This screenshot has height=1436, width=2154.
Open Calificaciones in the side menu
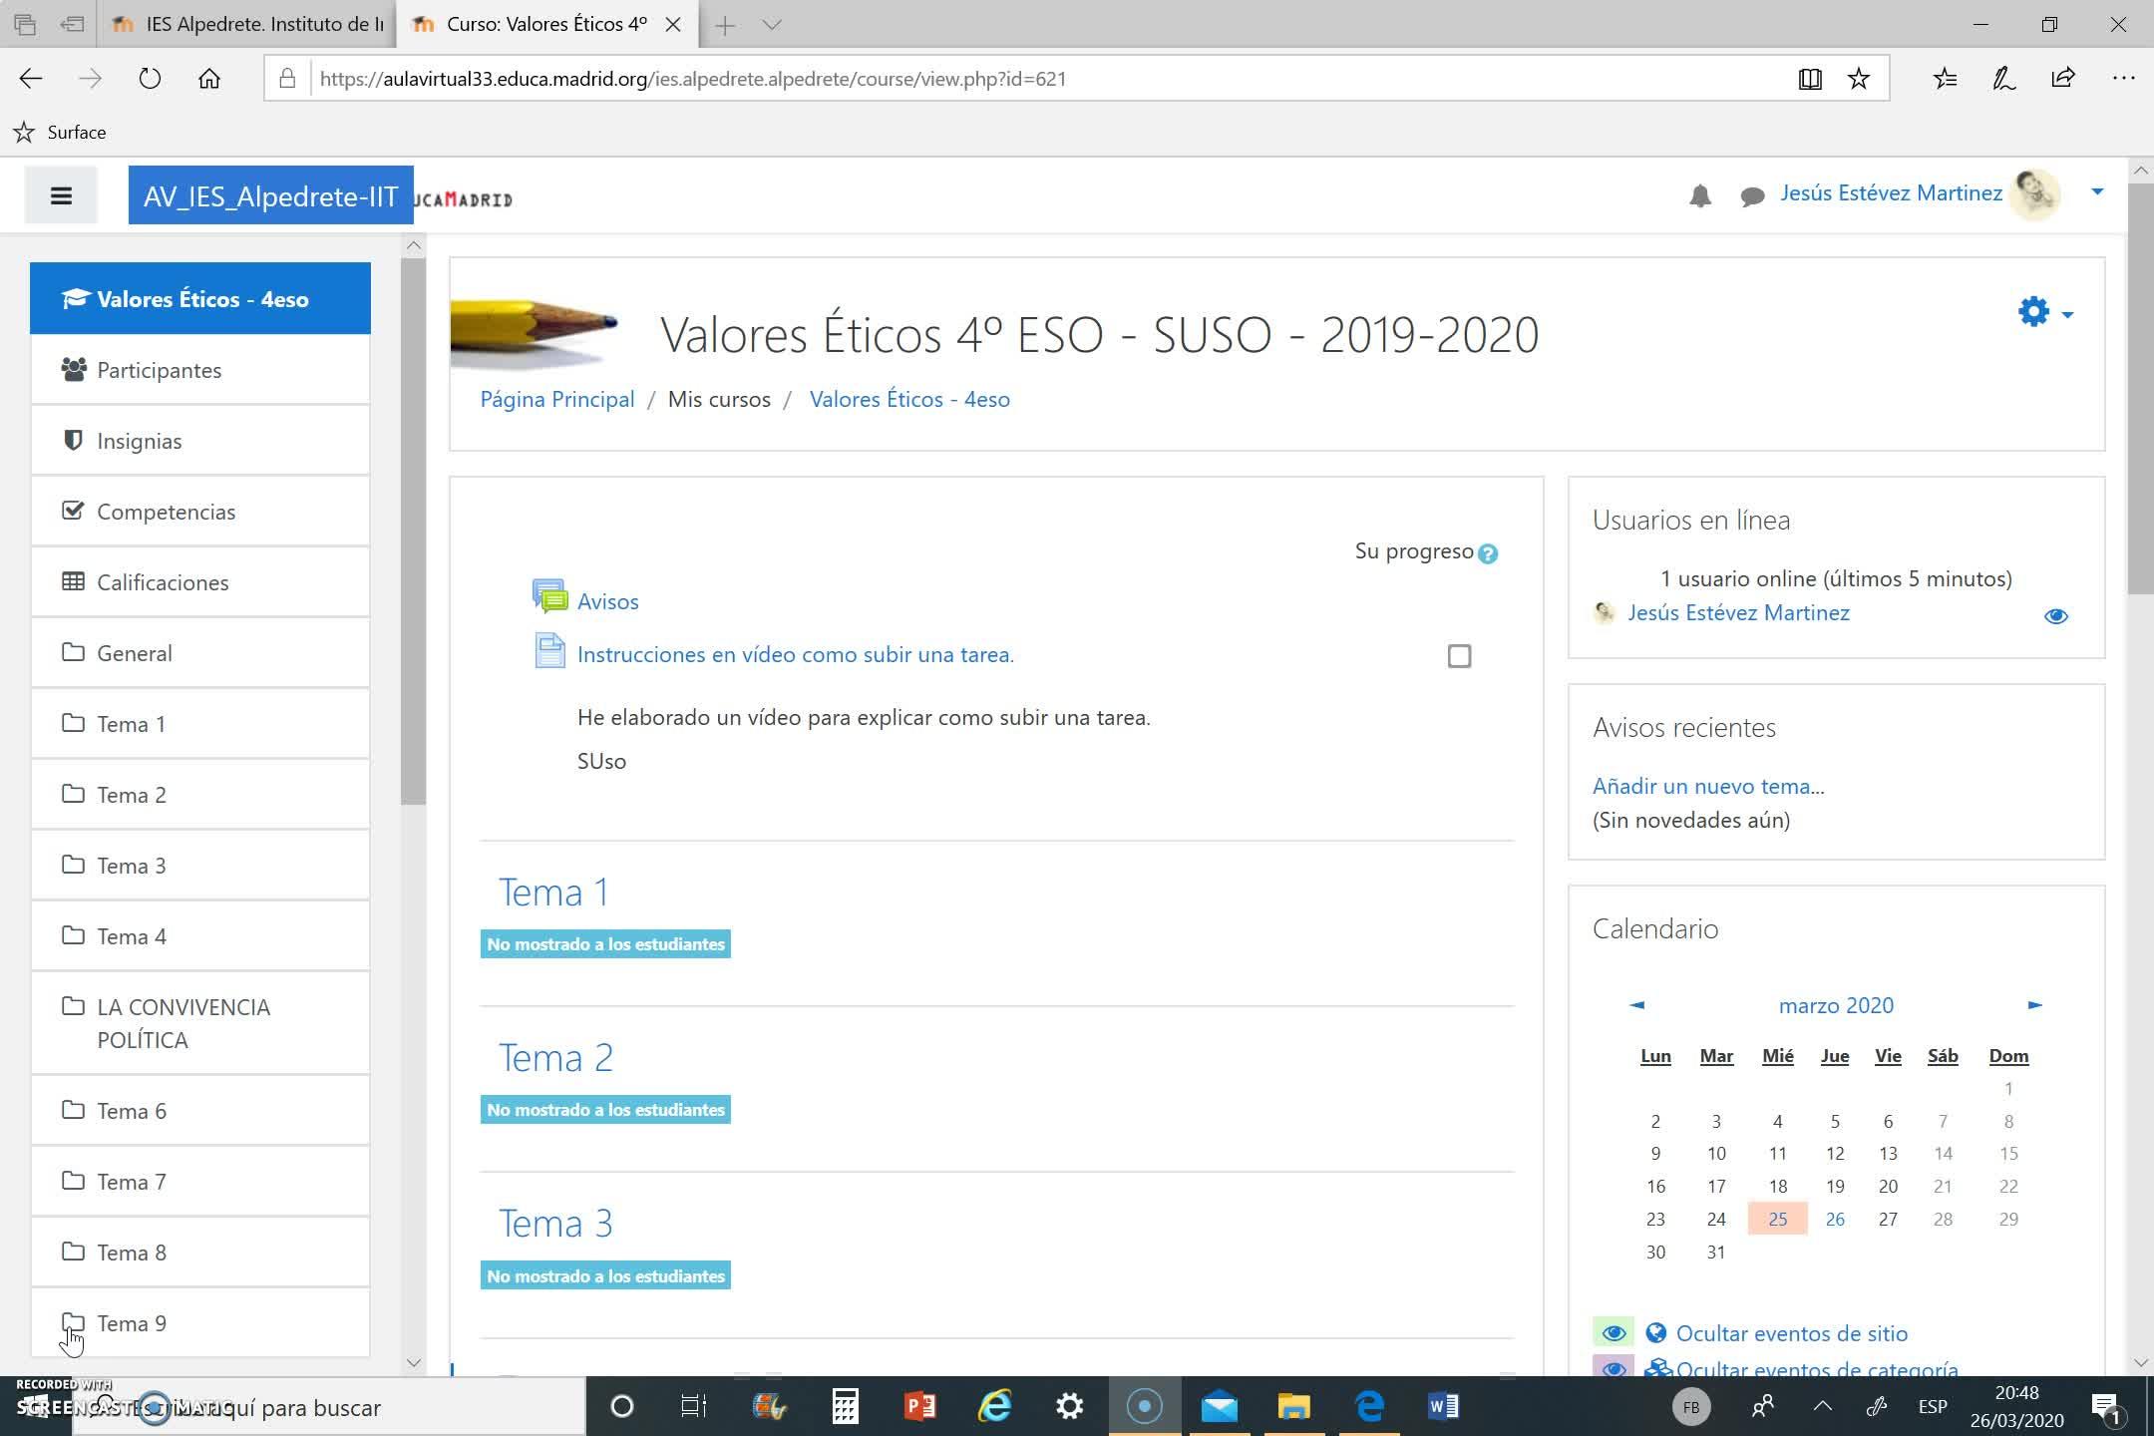[163, 582]
